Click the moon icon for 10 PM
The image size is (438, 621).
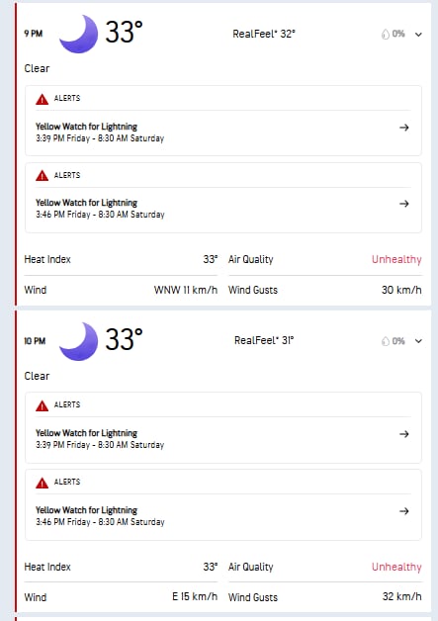click(79, 341)
